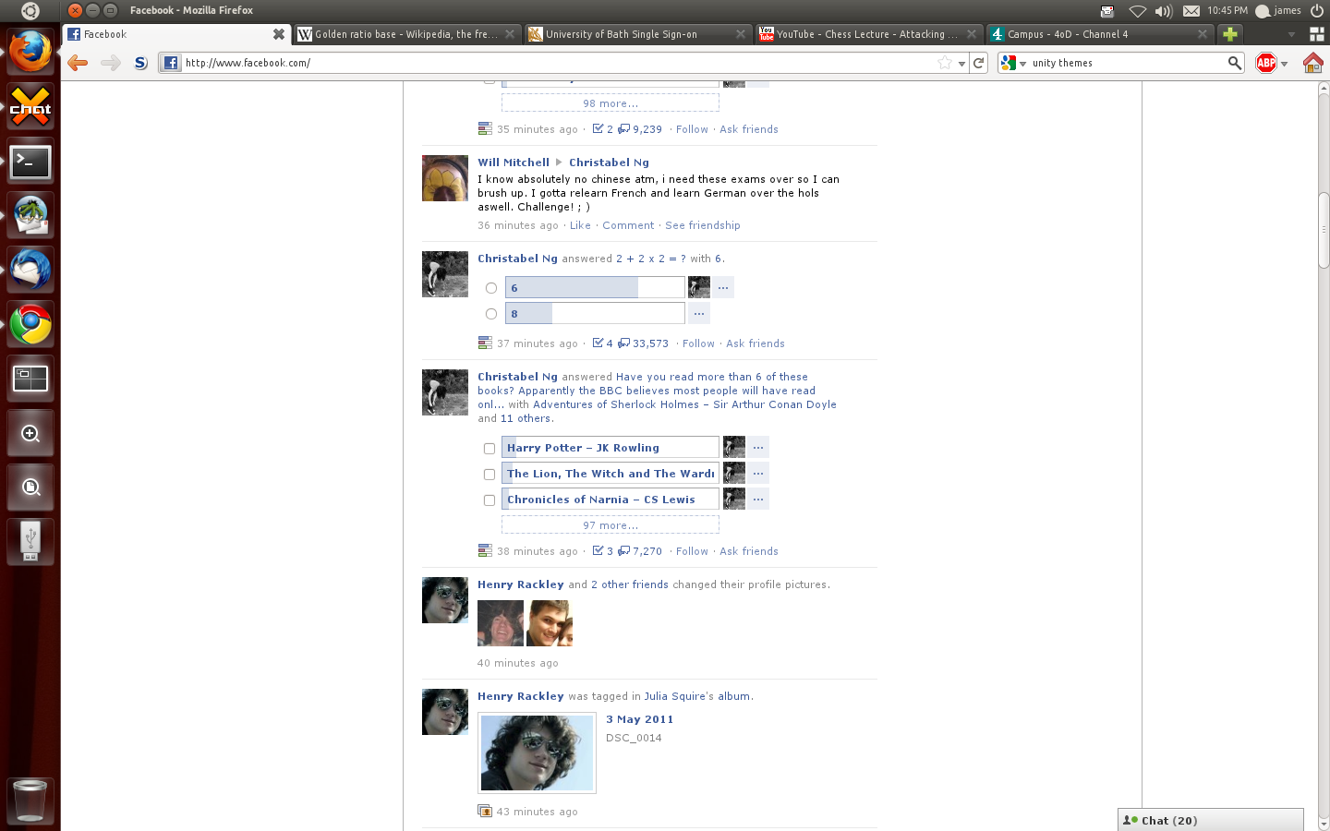Viewport: 1330px width, 831px height.
Task: Check the Harry Potter – JK Rowling box
Action: (490, 449)
